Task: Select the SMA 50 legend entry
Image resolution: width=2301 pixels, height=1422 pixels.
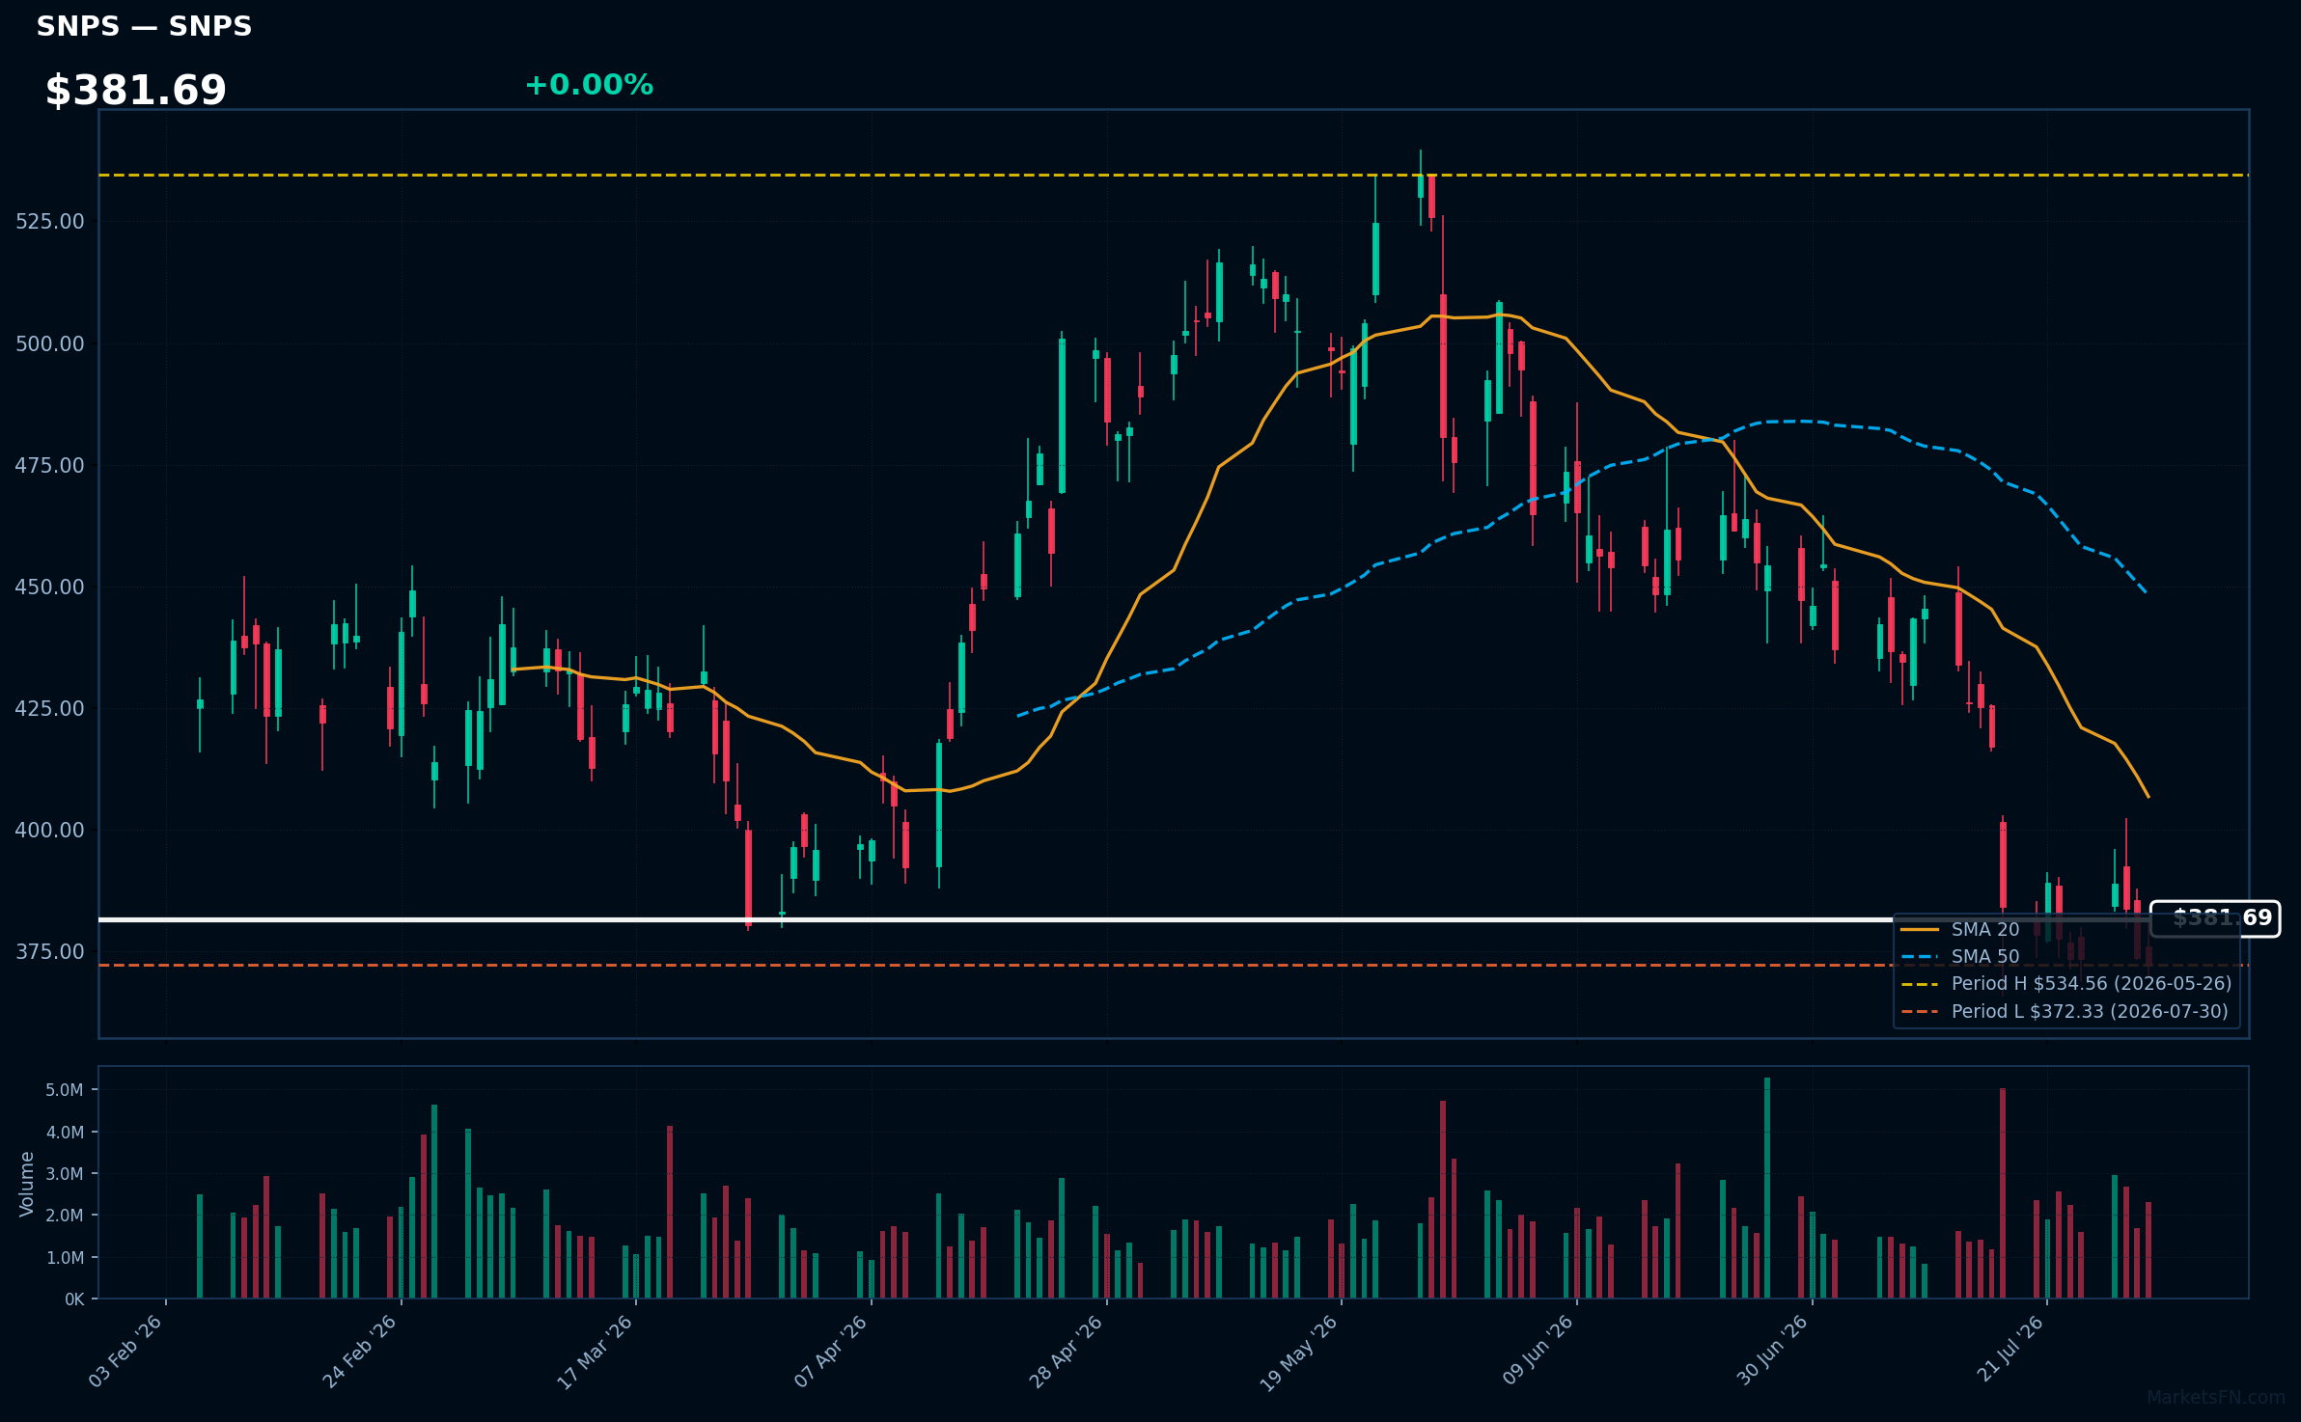Action: [1960, 956]
